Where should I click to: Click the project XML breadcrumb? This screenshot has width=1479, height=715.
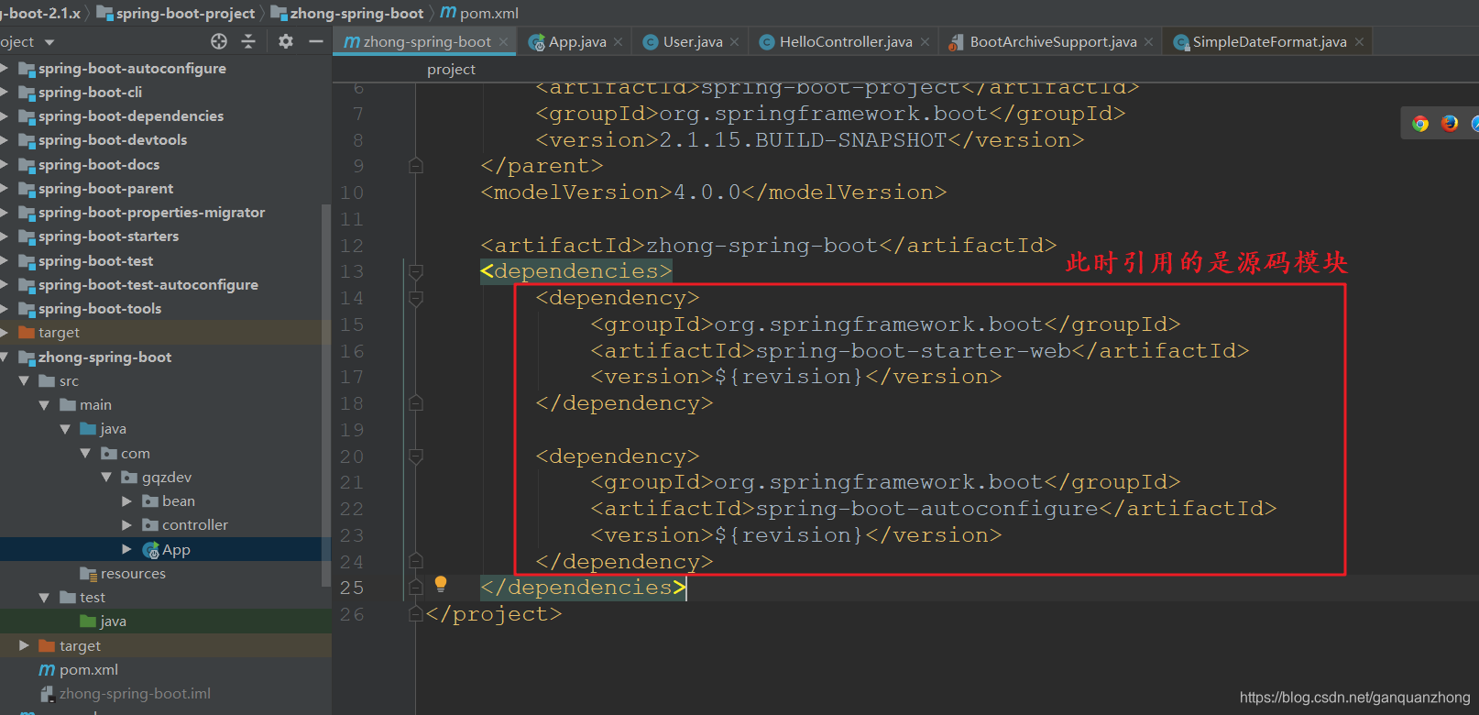(451, 70)
